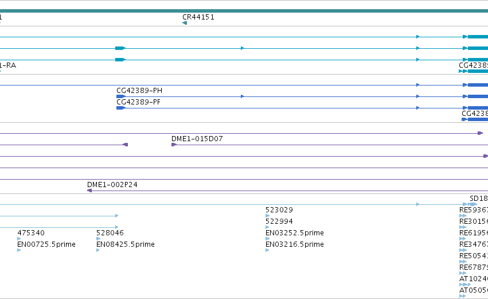Screen dimensions: 488x299
Task: Select the arrow glyph below 523029
Action: tap(267, 216)
